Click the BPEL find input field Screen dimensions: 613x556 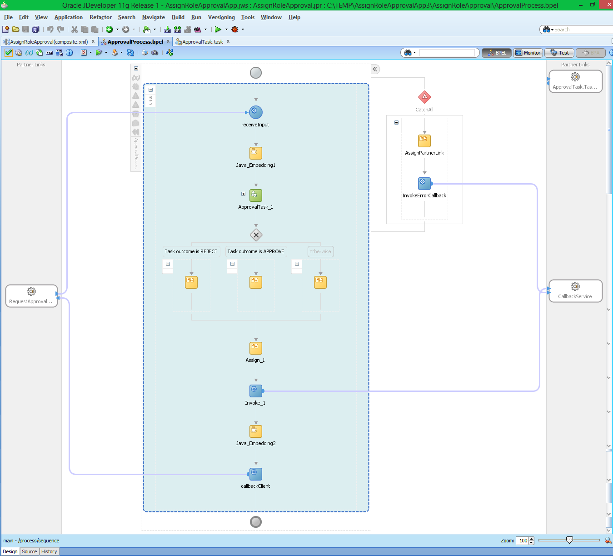pyautogui.click(x=447, y=53)
